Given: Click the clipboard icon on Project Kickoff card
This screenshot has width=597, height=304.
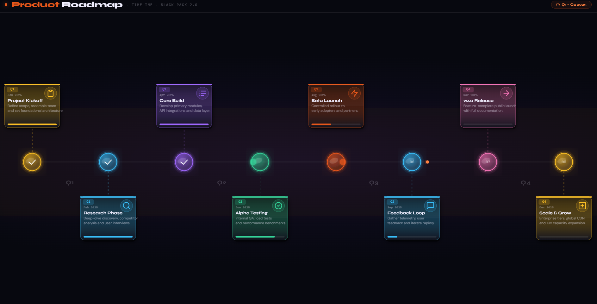Looking at the screenshot, I should pyautogui.click(x=50, y=93).
